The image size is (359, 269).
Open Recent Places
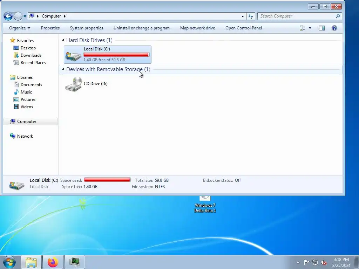(33, 62)
